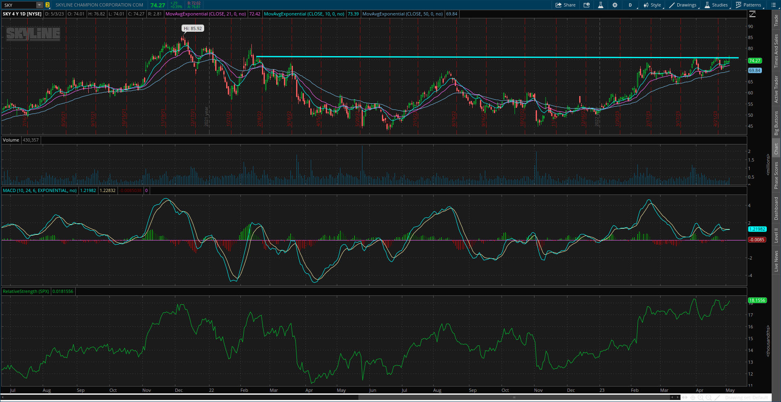Open the chart alerts calendar icon
This screenshot has width=781, height=402.
(587, 5)
